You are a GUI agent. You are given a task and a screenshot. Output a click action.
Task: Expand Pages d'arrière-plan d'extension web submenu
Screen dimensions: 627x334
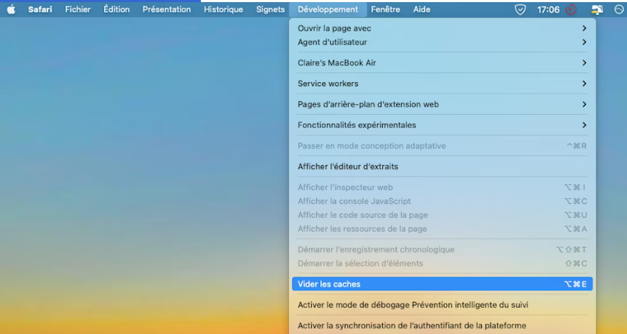(442, 104)
